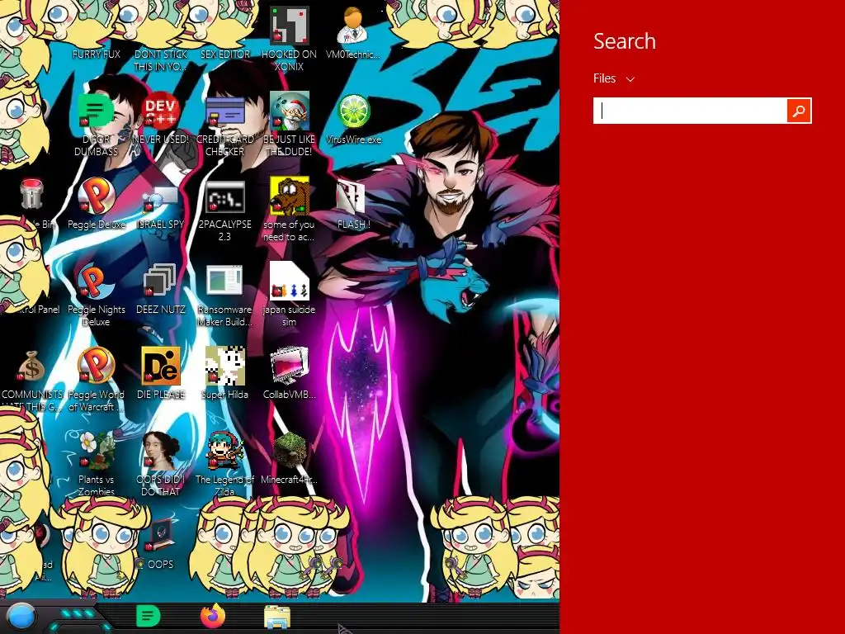Open BE JUST LIKE THE DUDE! icon
The width and height of the screenshot is (845, 634).
point(289,111)
